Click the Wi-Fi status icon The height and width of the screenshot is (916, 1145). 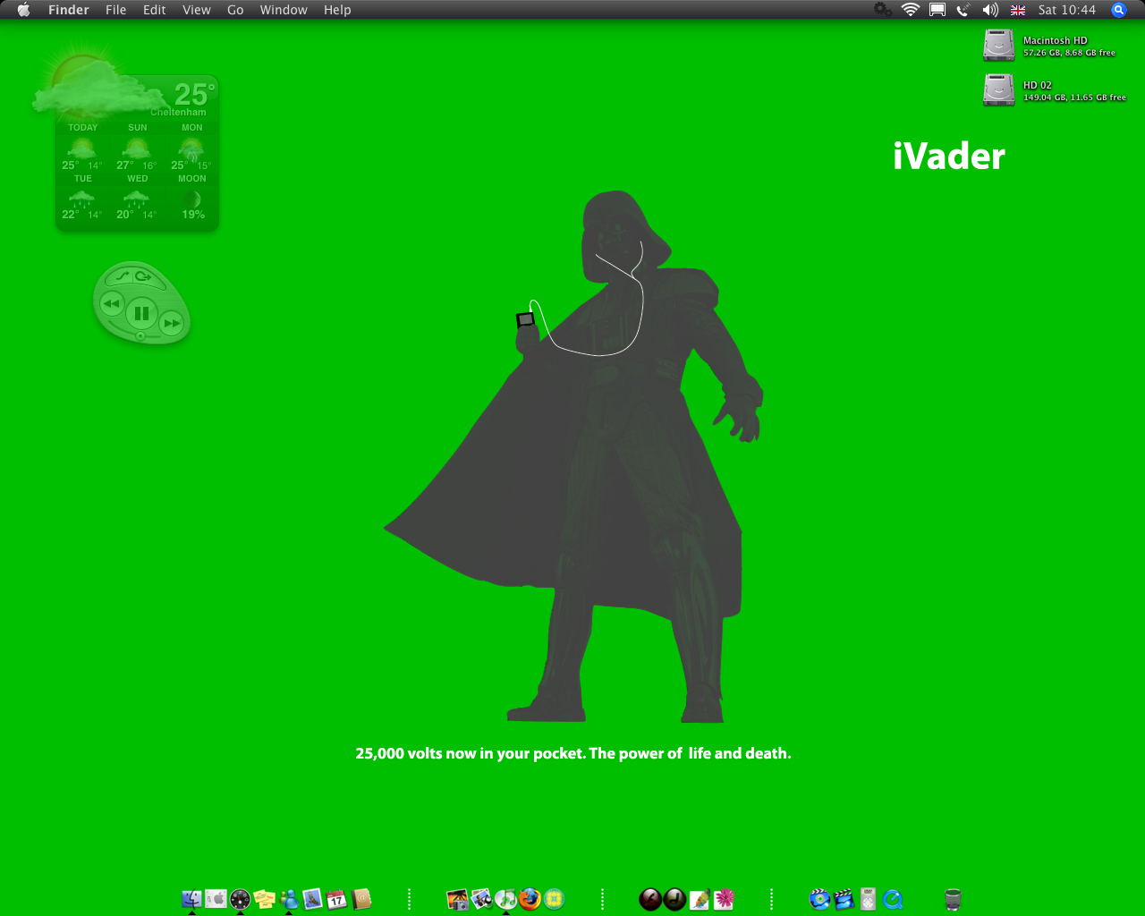click(x=911, y=10)
